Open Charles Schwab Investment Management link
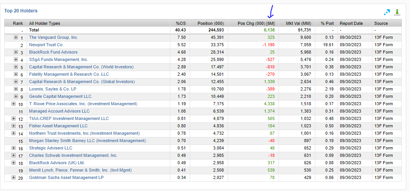The height and width of the screenshot is (191, 410). pyautogui.click(x=73, y=155)
